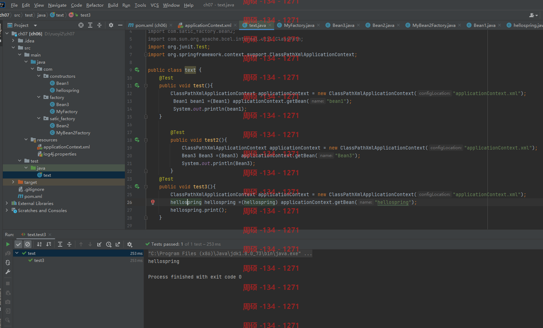Image resolution: width=543 pixels, height=328 pixels.
Task: Open test history clock icon
Action: click(109, 244)
